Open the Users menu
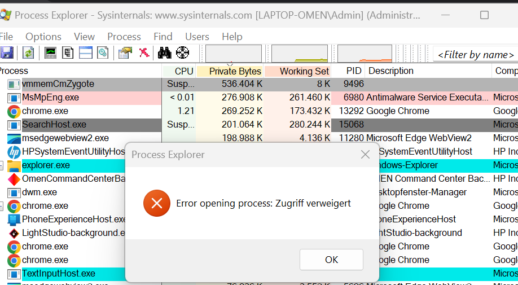This screenshot has width=518, height=285. (x=197, y=37)
